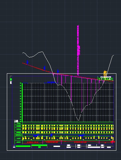Click the blue label text above profile grid
The width and height of the screenshot is (121, 160).
(51, 82)
